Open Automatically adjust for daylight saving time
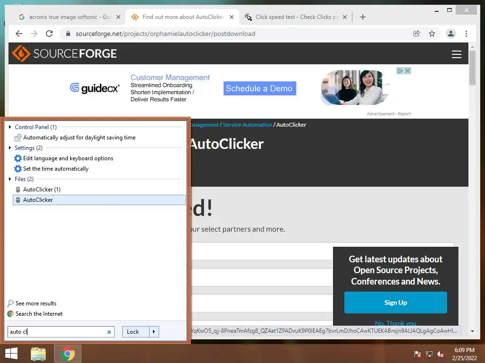485x363 pixels. [79, 138]
